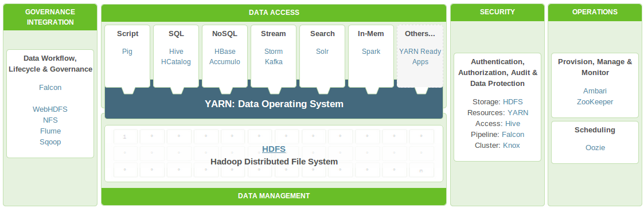Click the Data Access header
This screenshot has height=208, width=644.
274,13
